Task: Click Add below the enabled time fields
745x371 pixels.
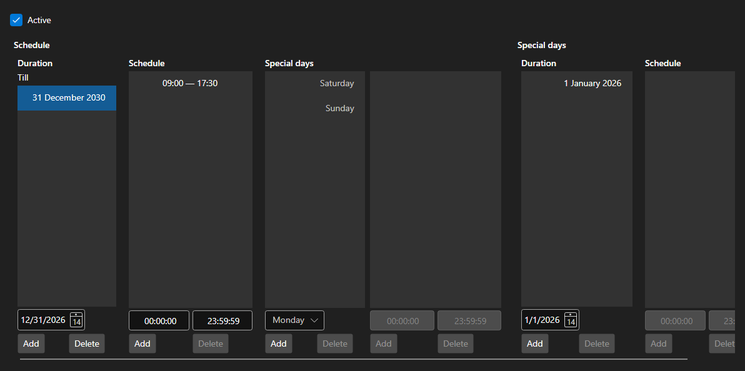Action: click(142, 344)
